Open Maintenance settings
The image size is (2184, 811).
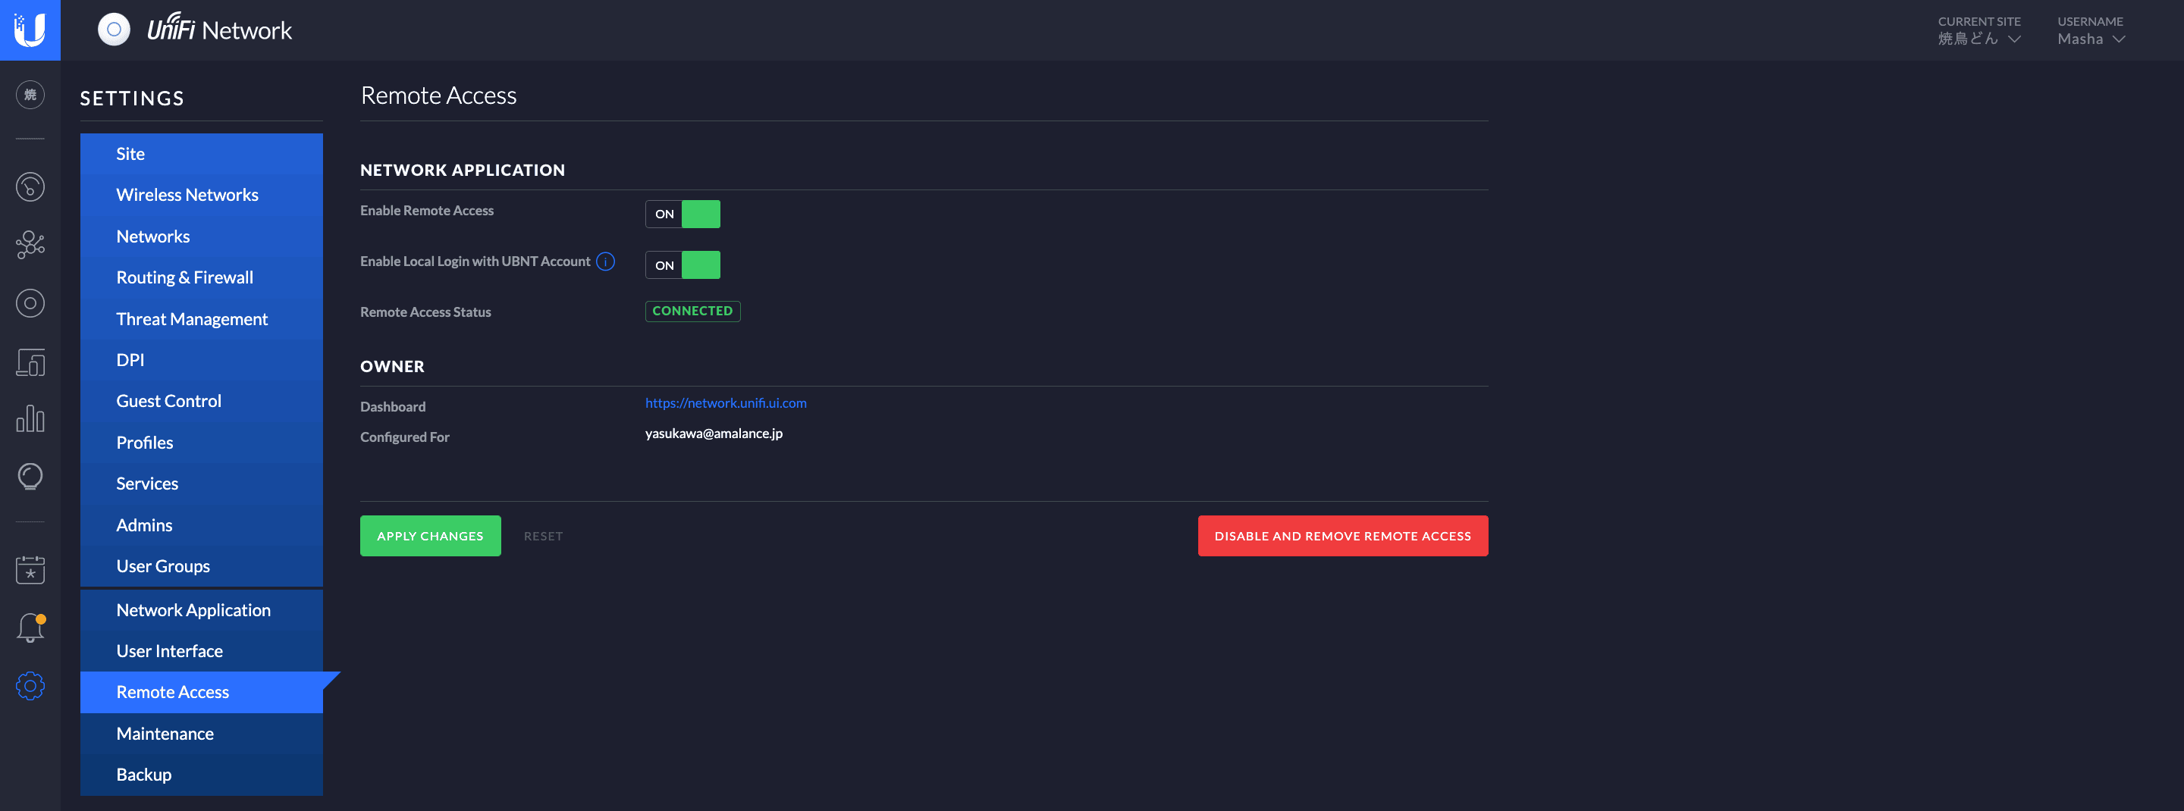coord(202,734)
